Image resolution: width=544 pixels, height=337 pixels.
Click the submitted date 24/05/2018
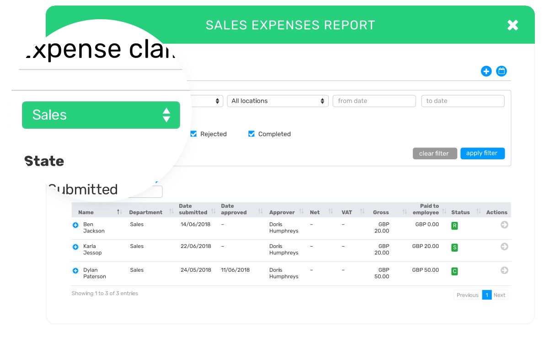pos(196,270)
